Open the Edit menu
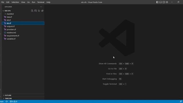This screenshot has height=103, width=183. (x=8, y=2)
